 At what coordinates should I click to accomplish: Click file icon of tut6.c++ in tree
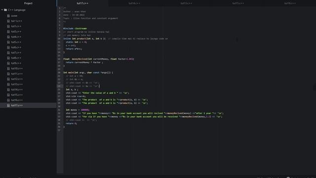pos(8,47)
